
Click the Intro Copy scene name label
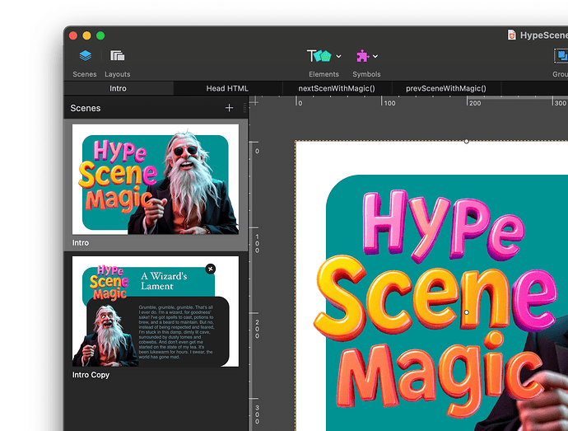(91, 375)
